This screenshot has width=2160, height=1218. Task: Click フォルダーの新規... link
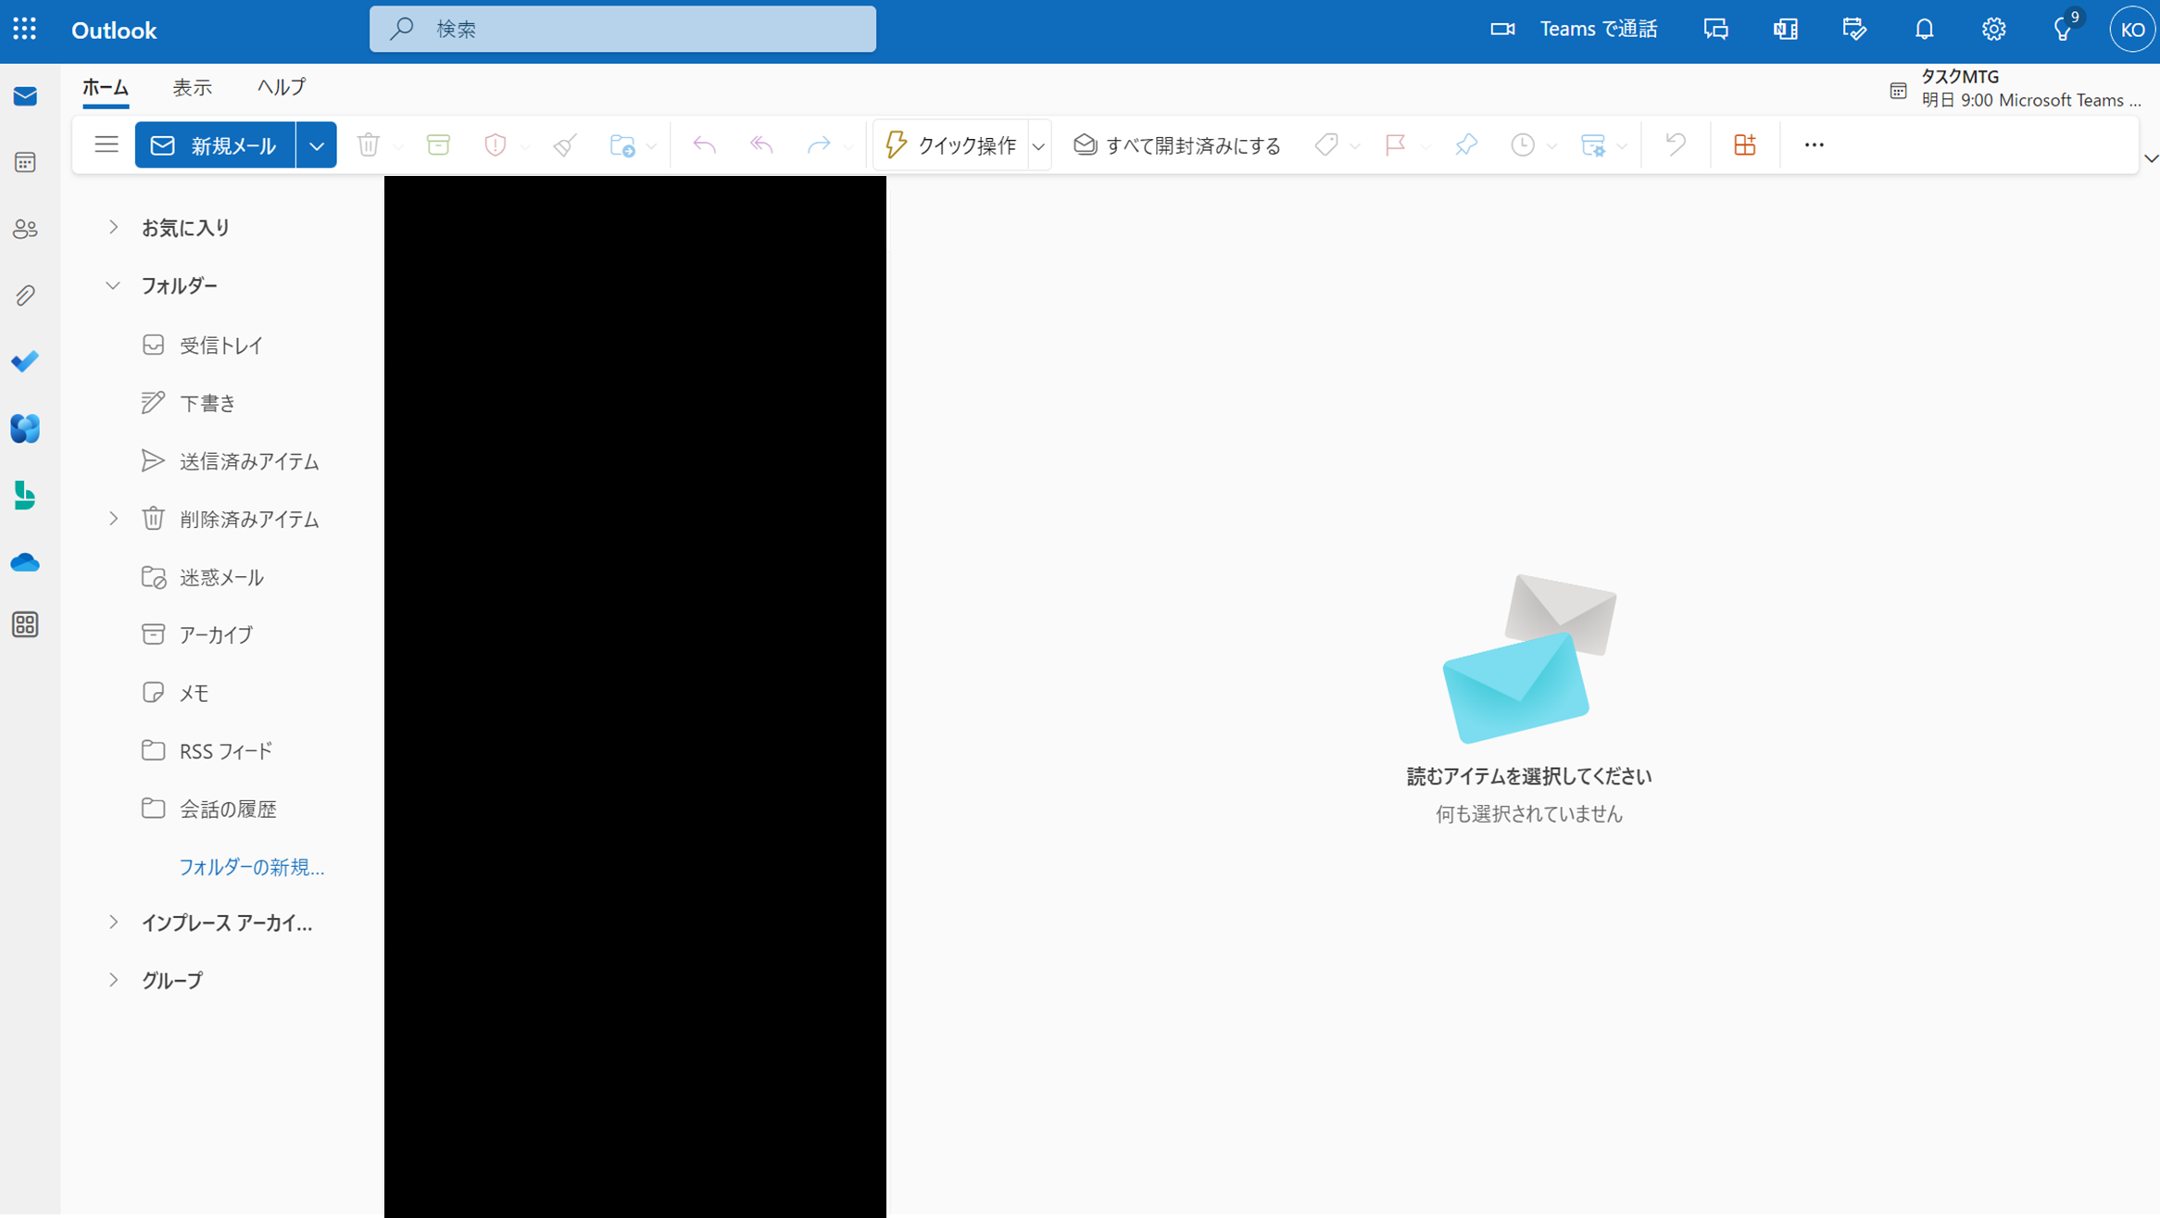pos(251,867)
